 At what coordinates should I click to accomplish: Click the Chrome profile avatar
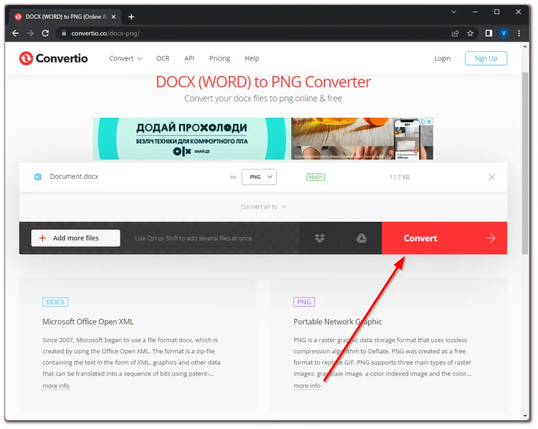click(x=504, y=33)
